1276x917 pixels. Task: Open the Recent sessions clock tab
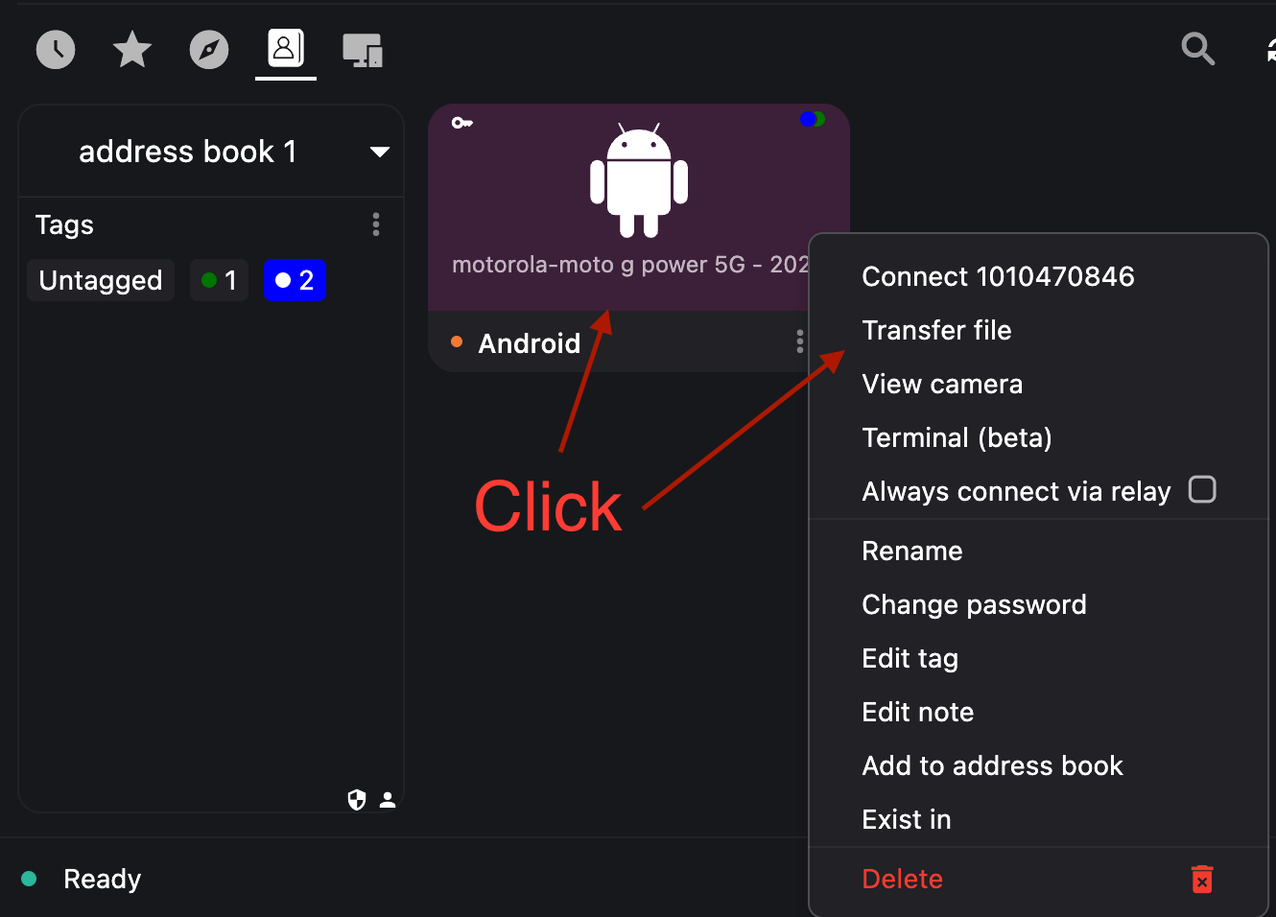point(56,50)
